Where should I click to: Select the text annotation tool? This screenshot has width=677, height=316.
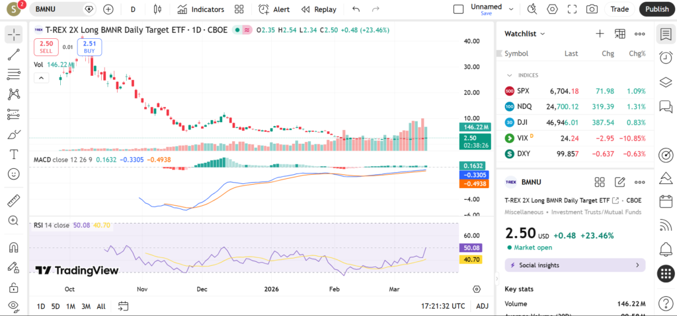click(14, 154)
